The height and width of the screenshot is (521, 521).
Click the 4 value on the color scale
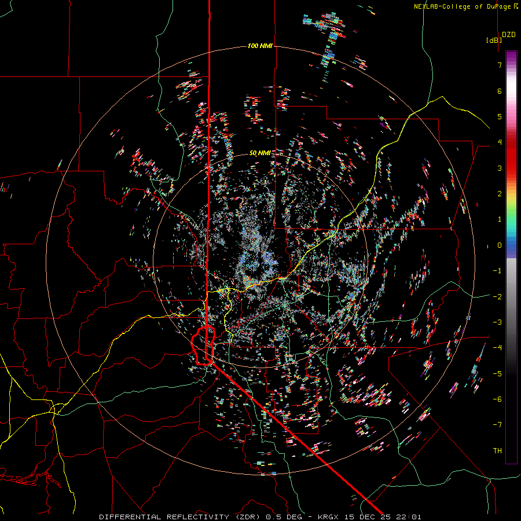click(500, 142)
